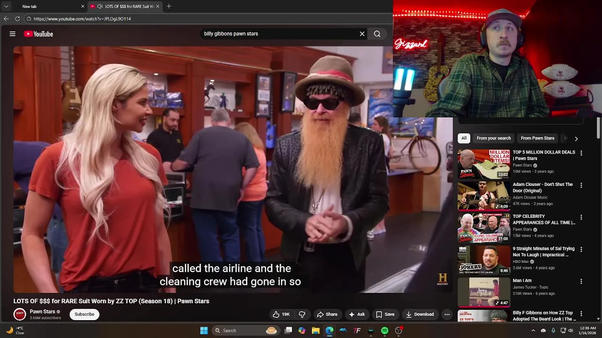
Task: Select the LOTS OF $$$ video tab
Action: [x=125, y=7]
